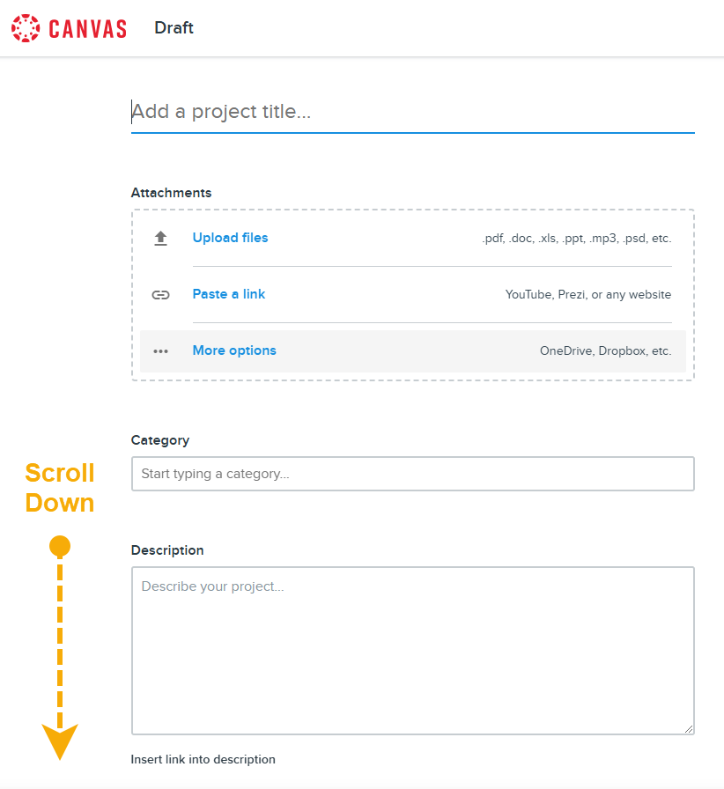
Task: Click the OneDrive, Dropbox, etc. hint text
Action: pos(605,350)
